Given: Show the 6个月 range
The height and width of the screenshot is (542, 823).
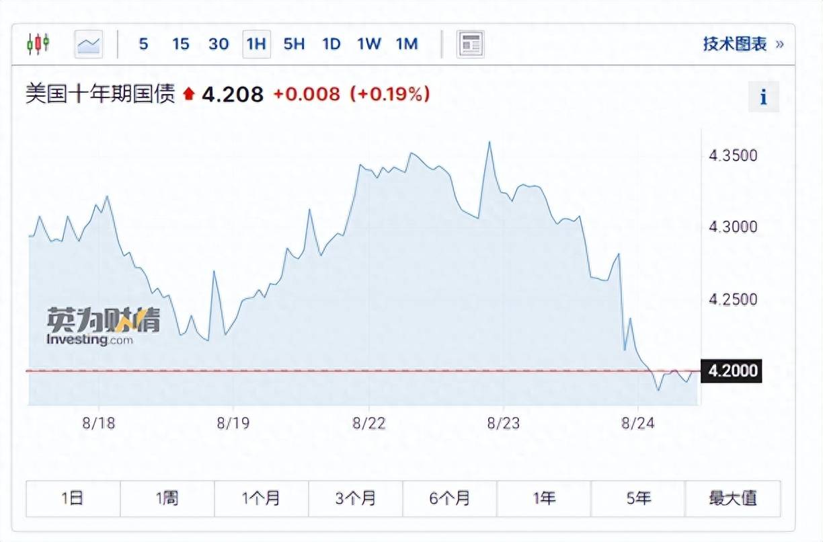Looking at the screenshot, I should click(450, 498).
